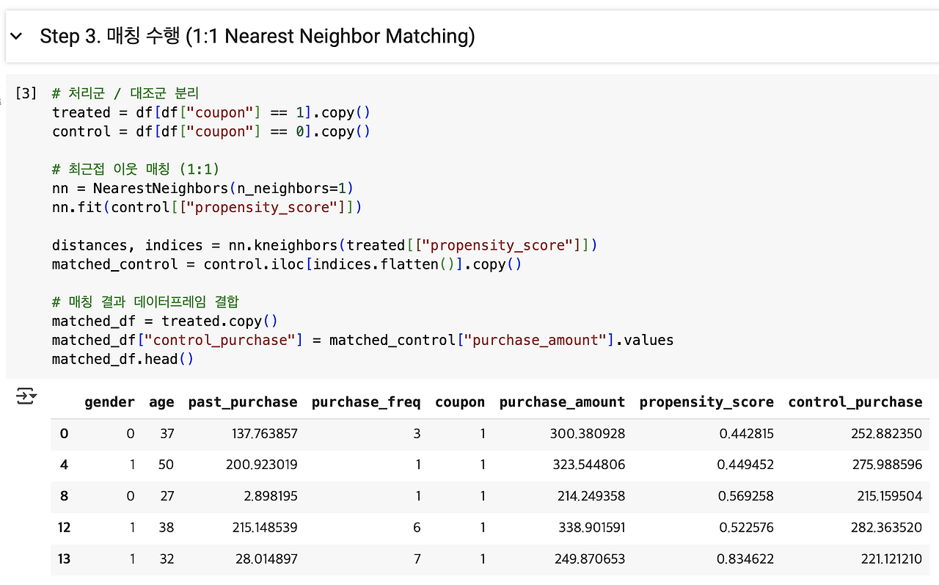
Task: Click the 'control = df[...]' code line
Action: click(x=211, y=131)
